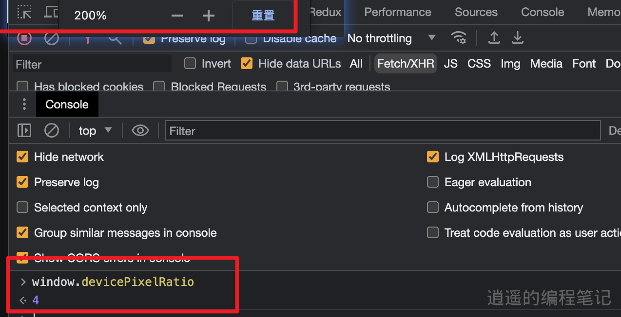Open network conditions wifi icon
The width and height of the screenshot is (621, 317).
[458, 37]
